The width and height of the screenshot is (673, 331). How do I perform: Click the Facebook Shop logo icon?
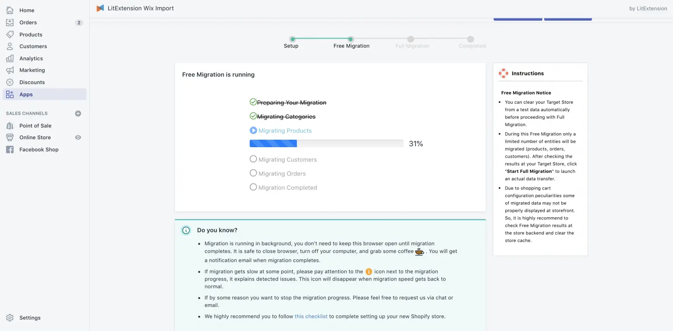click(10, 149)
